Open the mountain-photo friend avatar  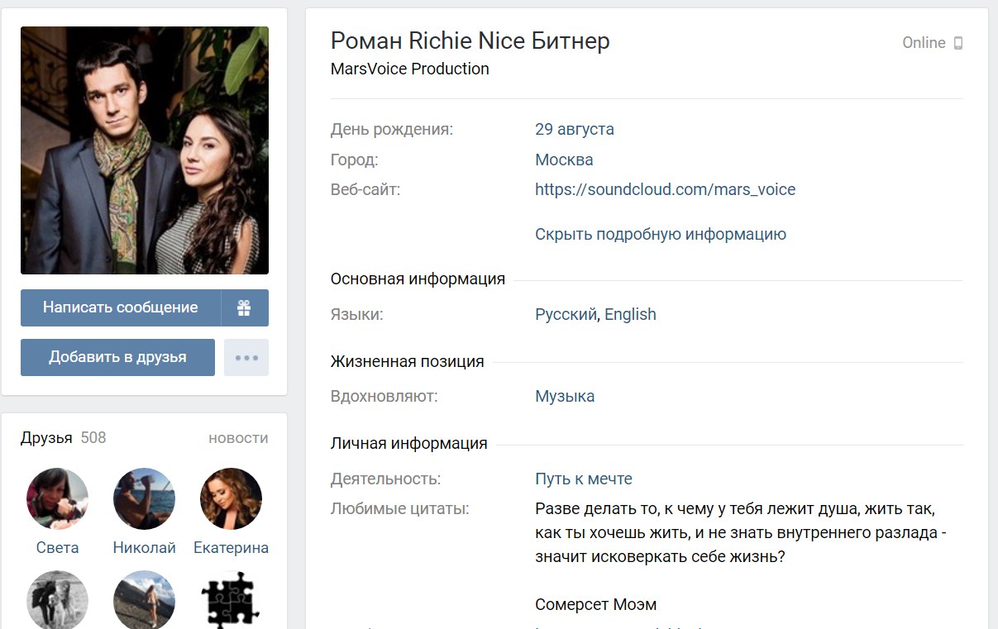tap(144, 600)
